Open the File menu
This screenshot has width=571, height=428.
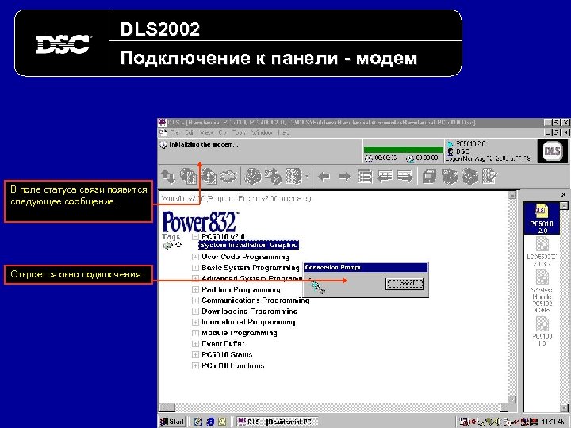(x=174, y=133)
